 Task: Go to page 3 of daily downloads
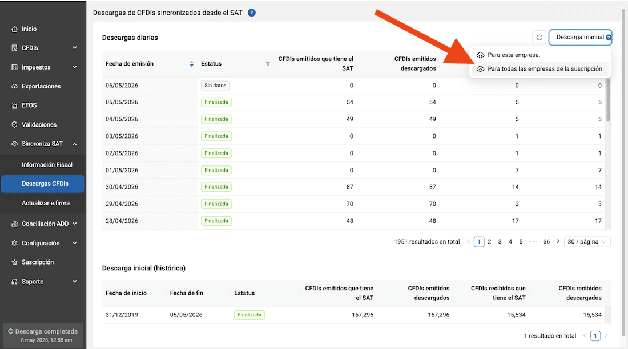point(500,242)
